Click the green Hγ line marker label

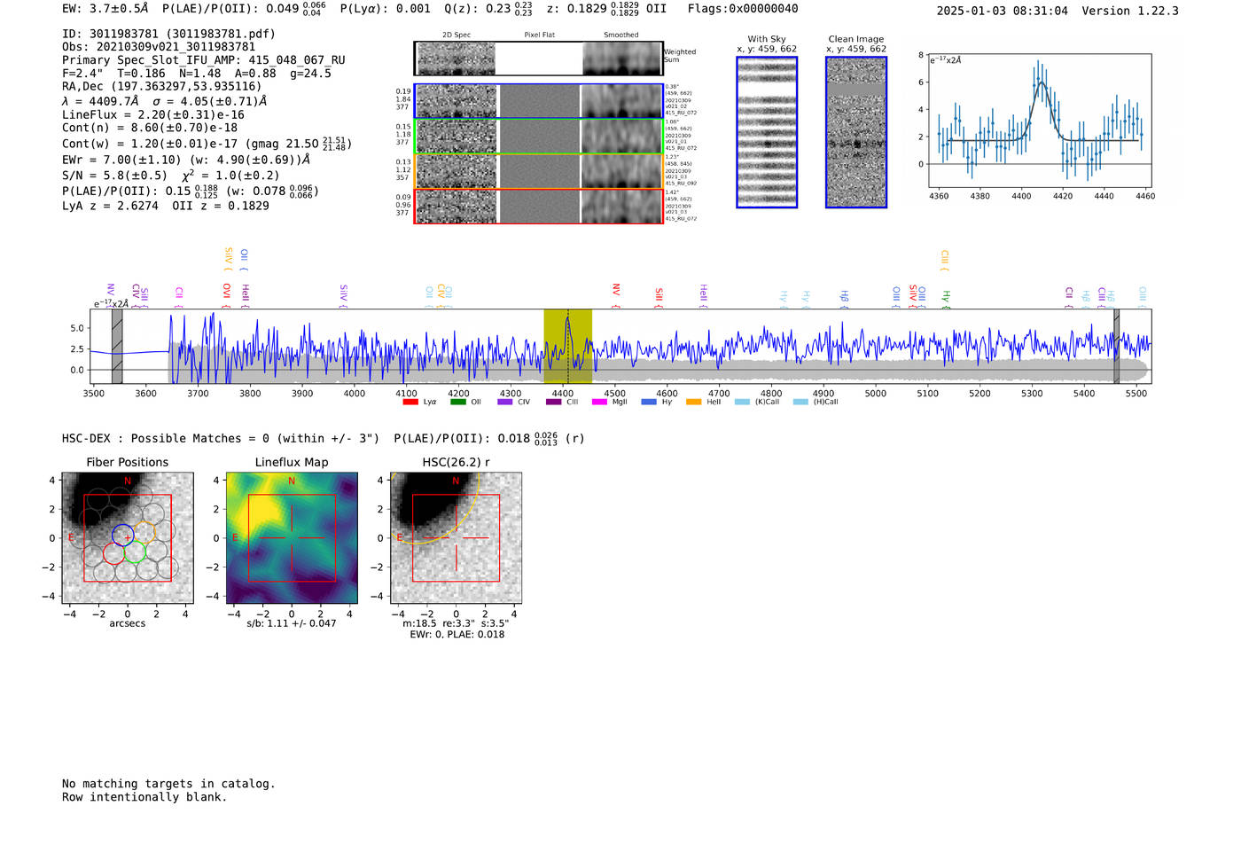point(946,298)
